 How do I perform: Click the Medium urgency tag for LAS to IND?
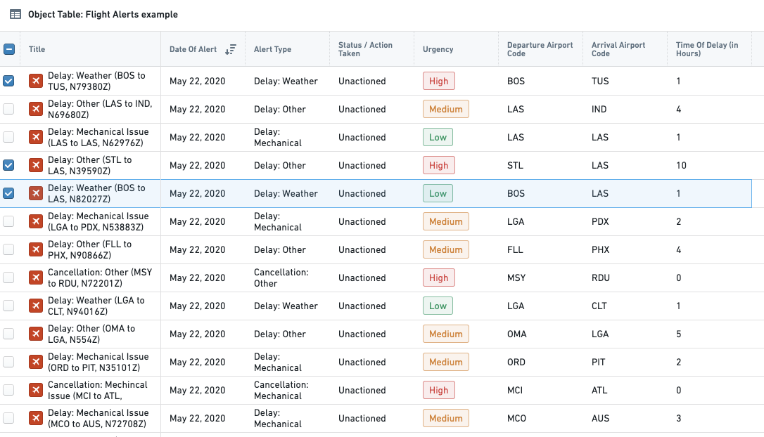[446, 109]
